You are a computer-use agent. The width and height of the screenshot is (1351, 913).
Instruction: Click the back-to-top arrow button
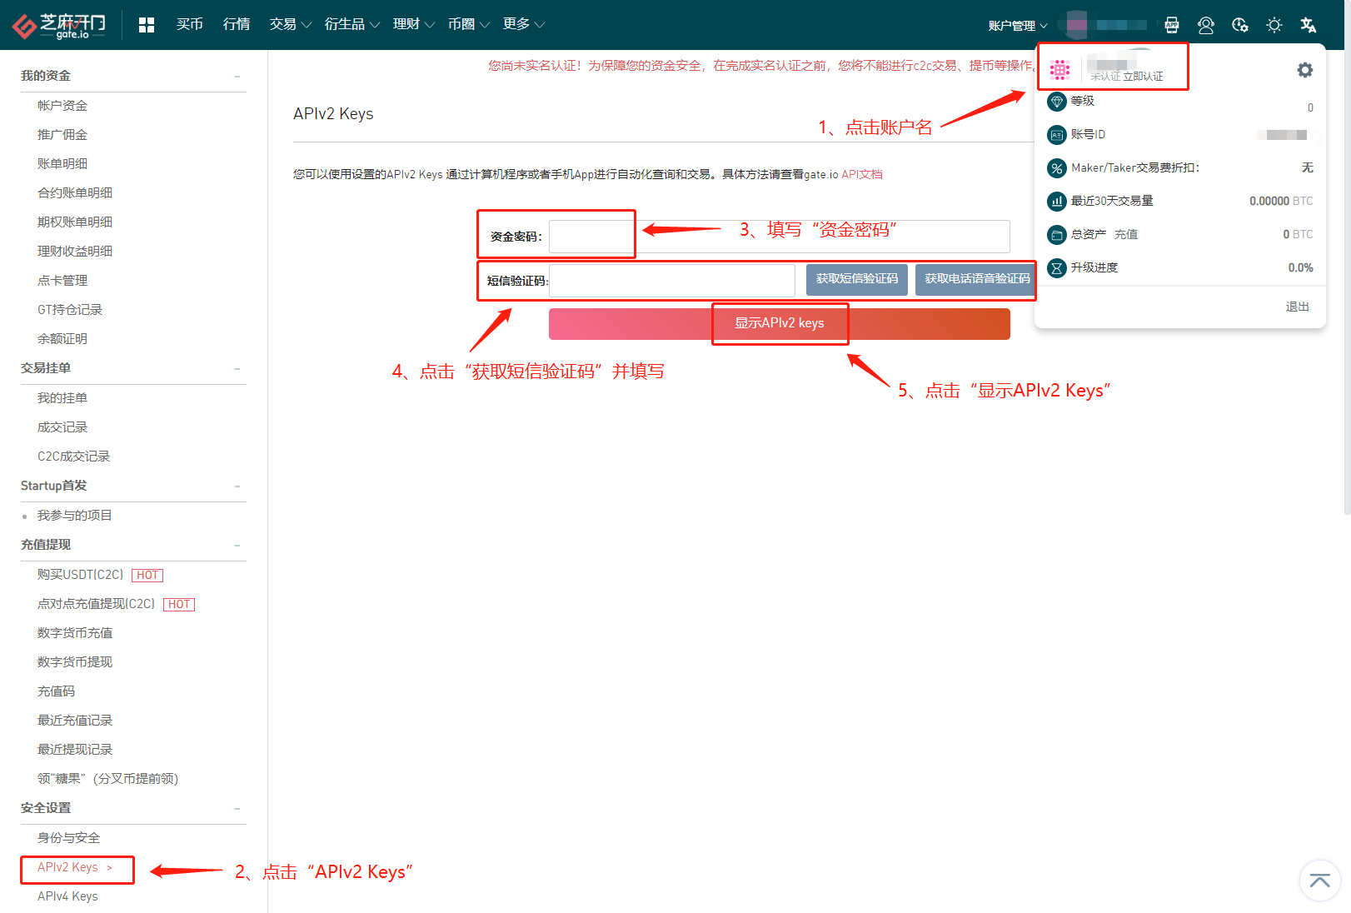tap(1320, 881)
